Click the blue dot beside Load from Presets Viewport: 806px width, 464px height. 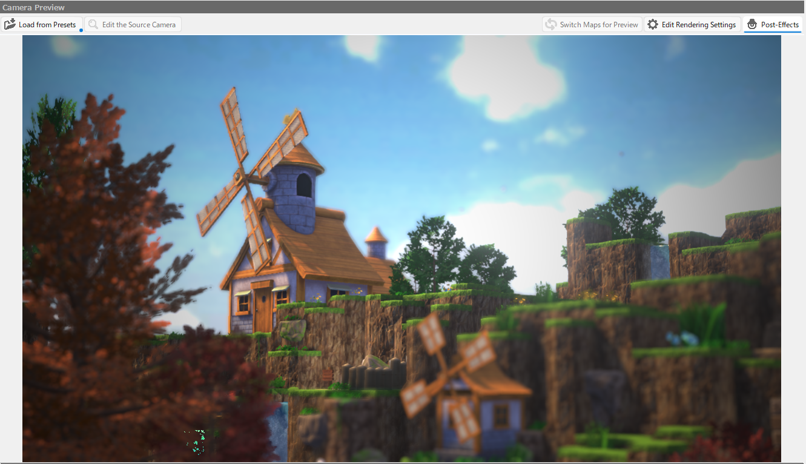point(81,30)
